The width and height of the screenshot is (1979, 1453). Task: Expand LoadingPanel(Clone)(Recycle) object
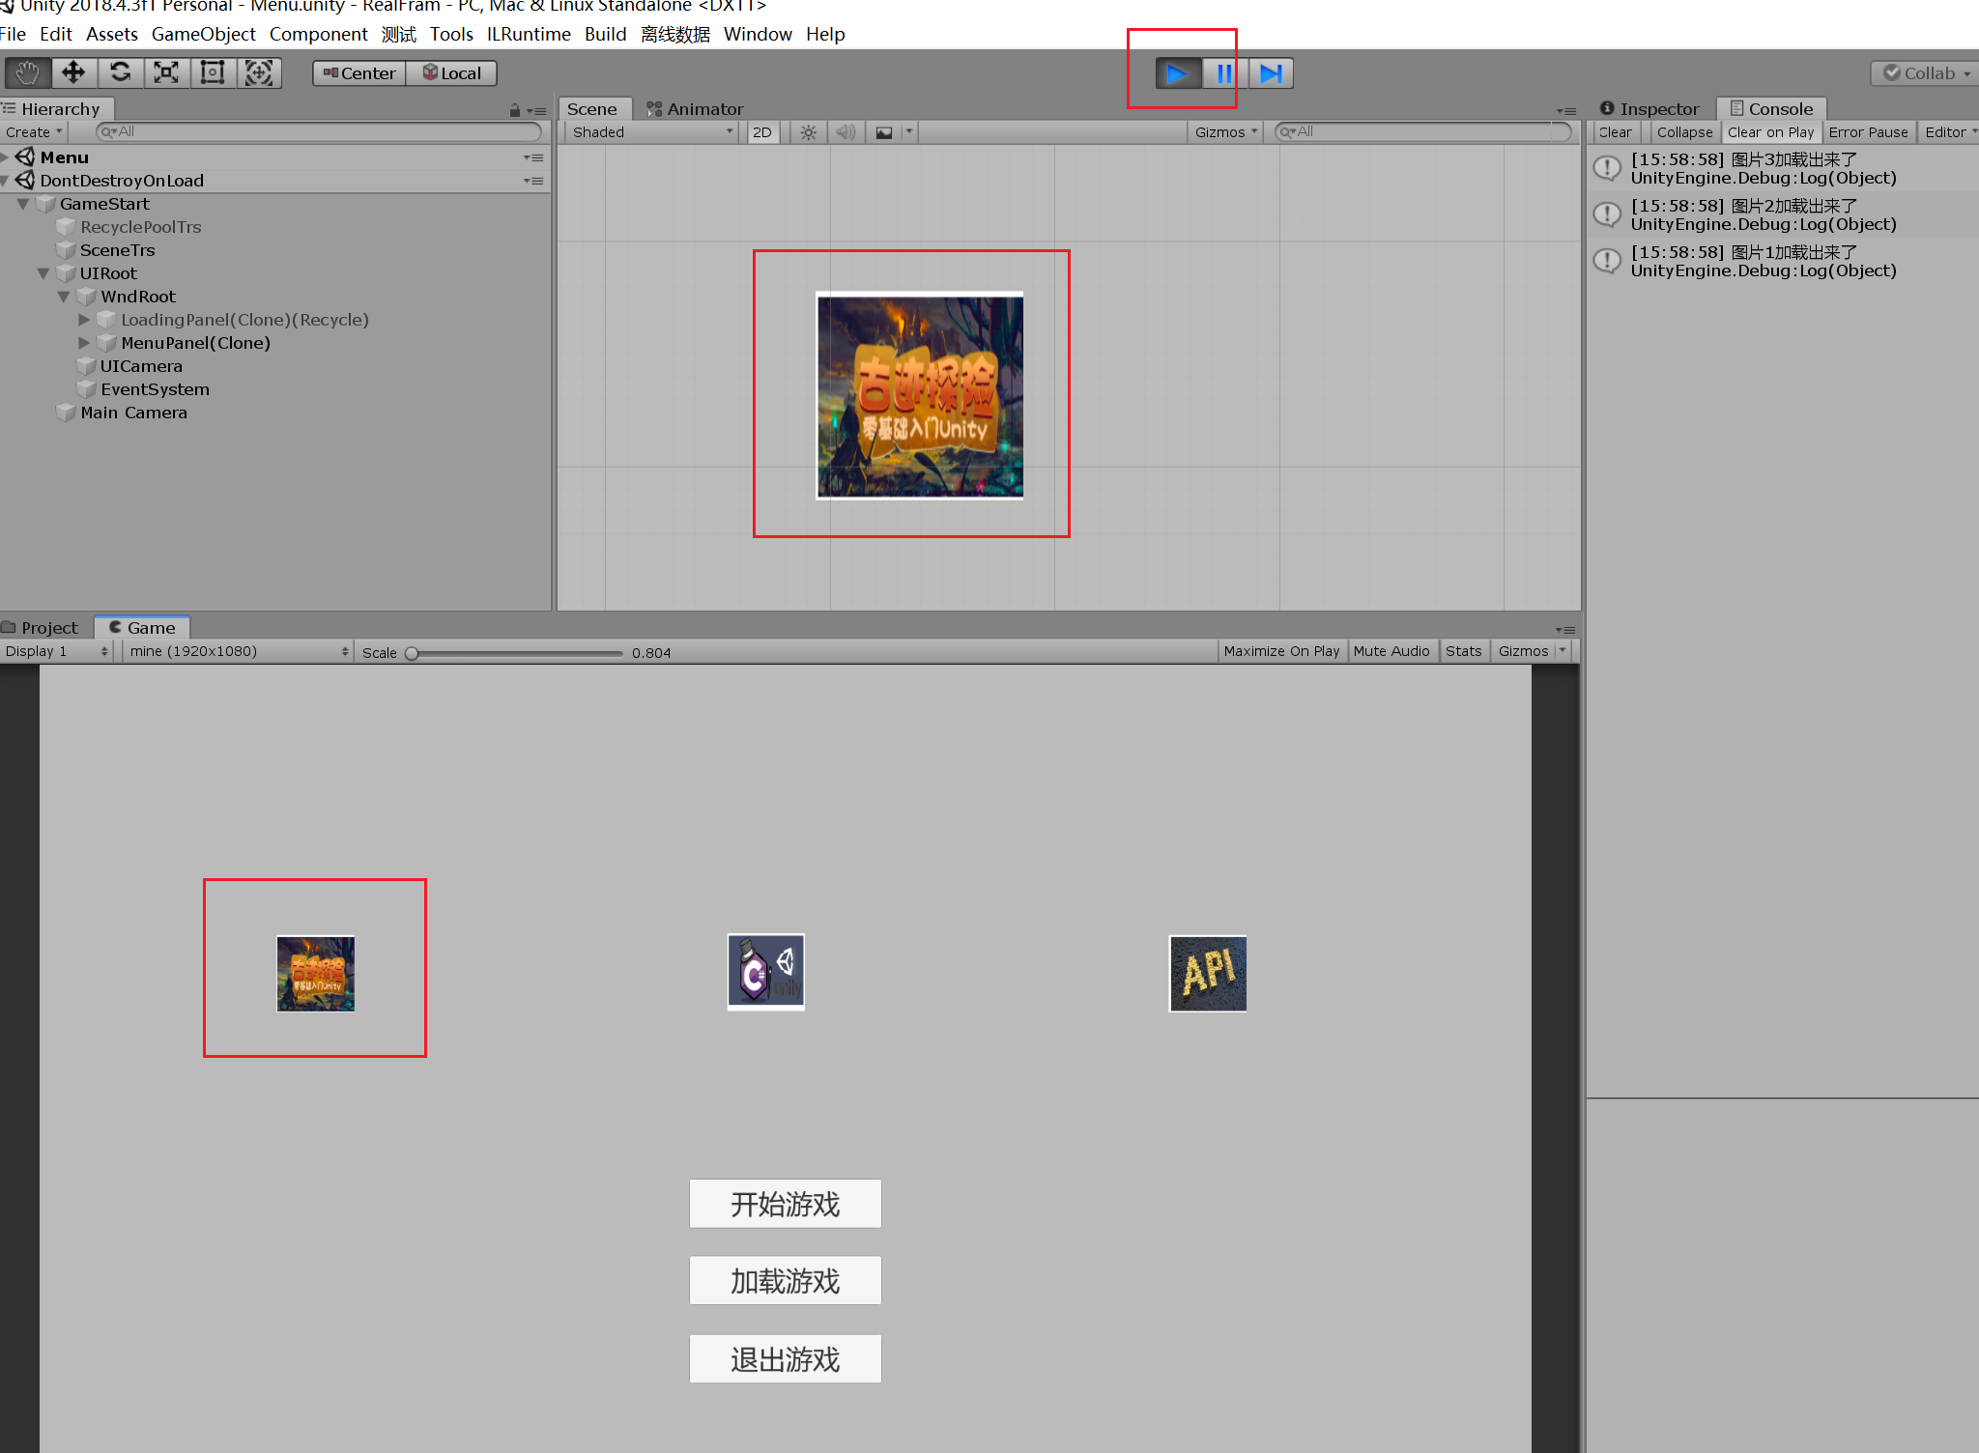coord(84,320)
